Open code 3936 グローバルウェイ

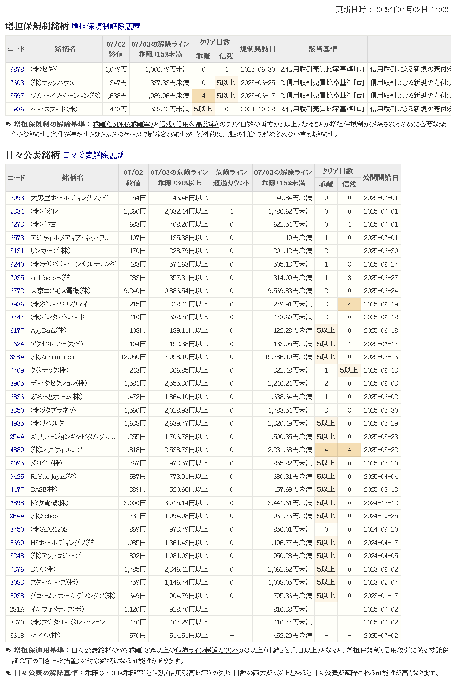[x=17, y=304]
